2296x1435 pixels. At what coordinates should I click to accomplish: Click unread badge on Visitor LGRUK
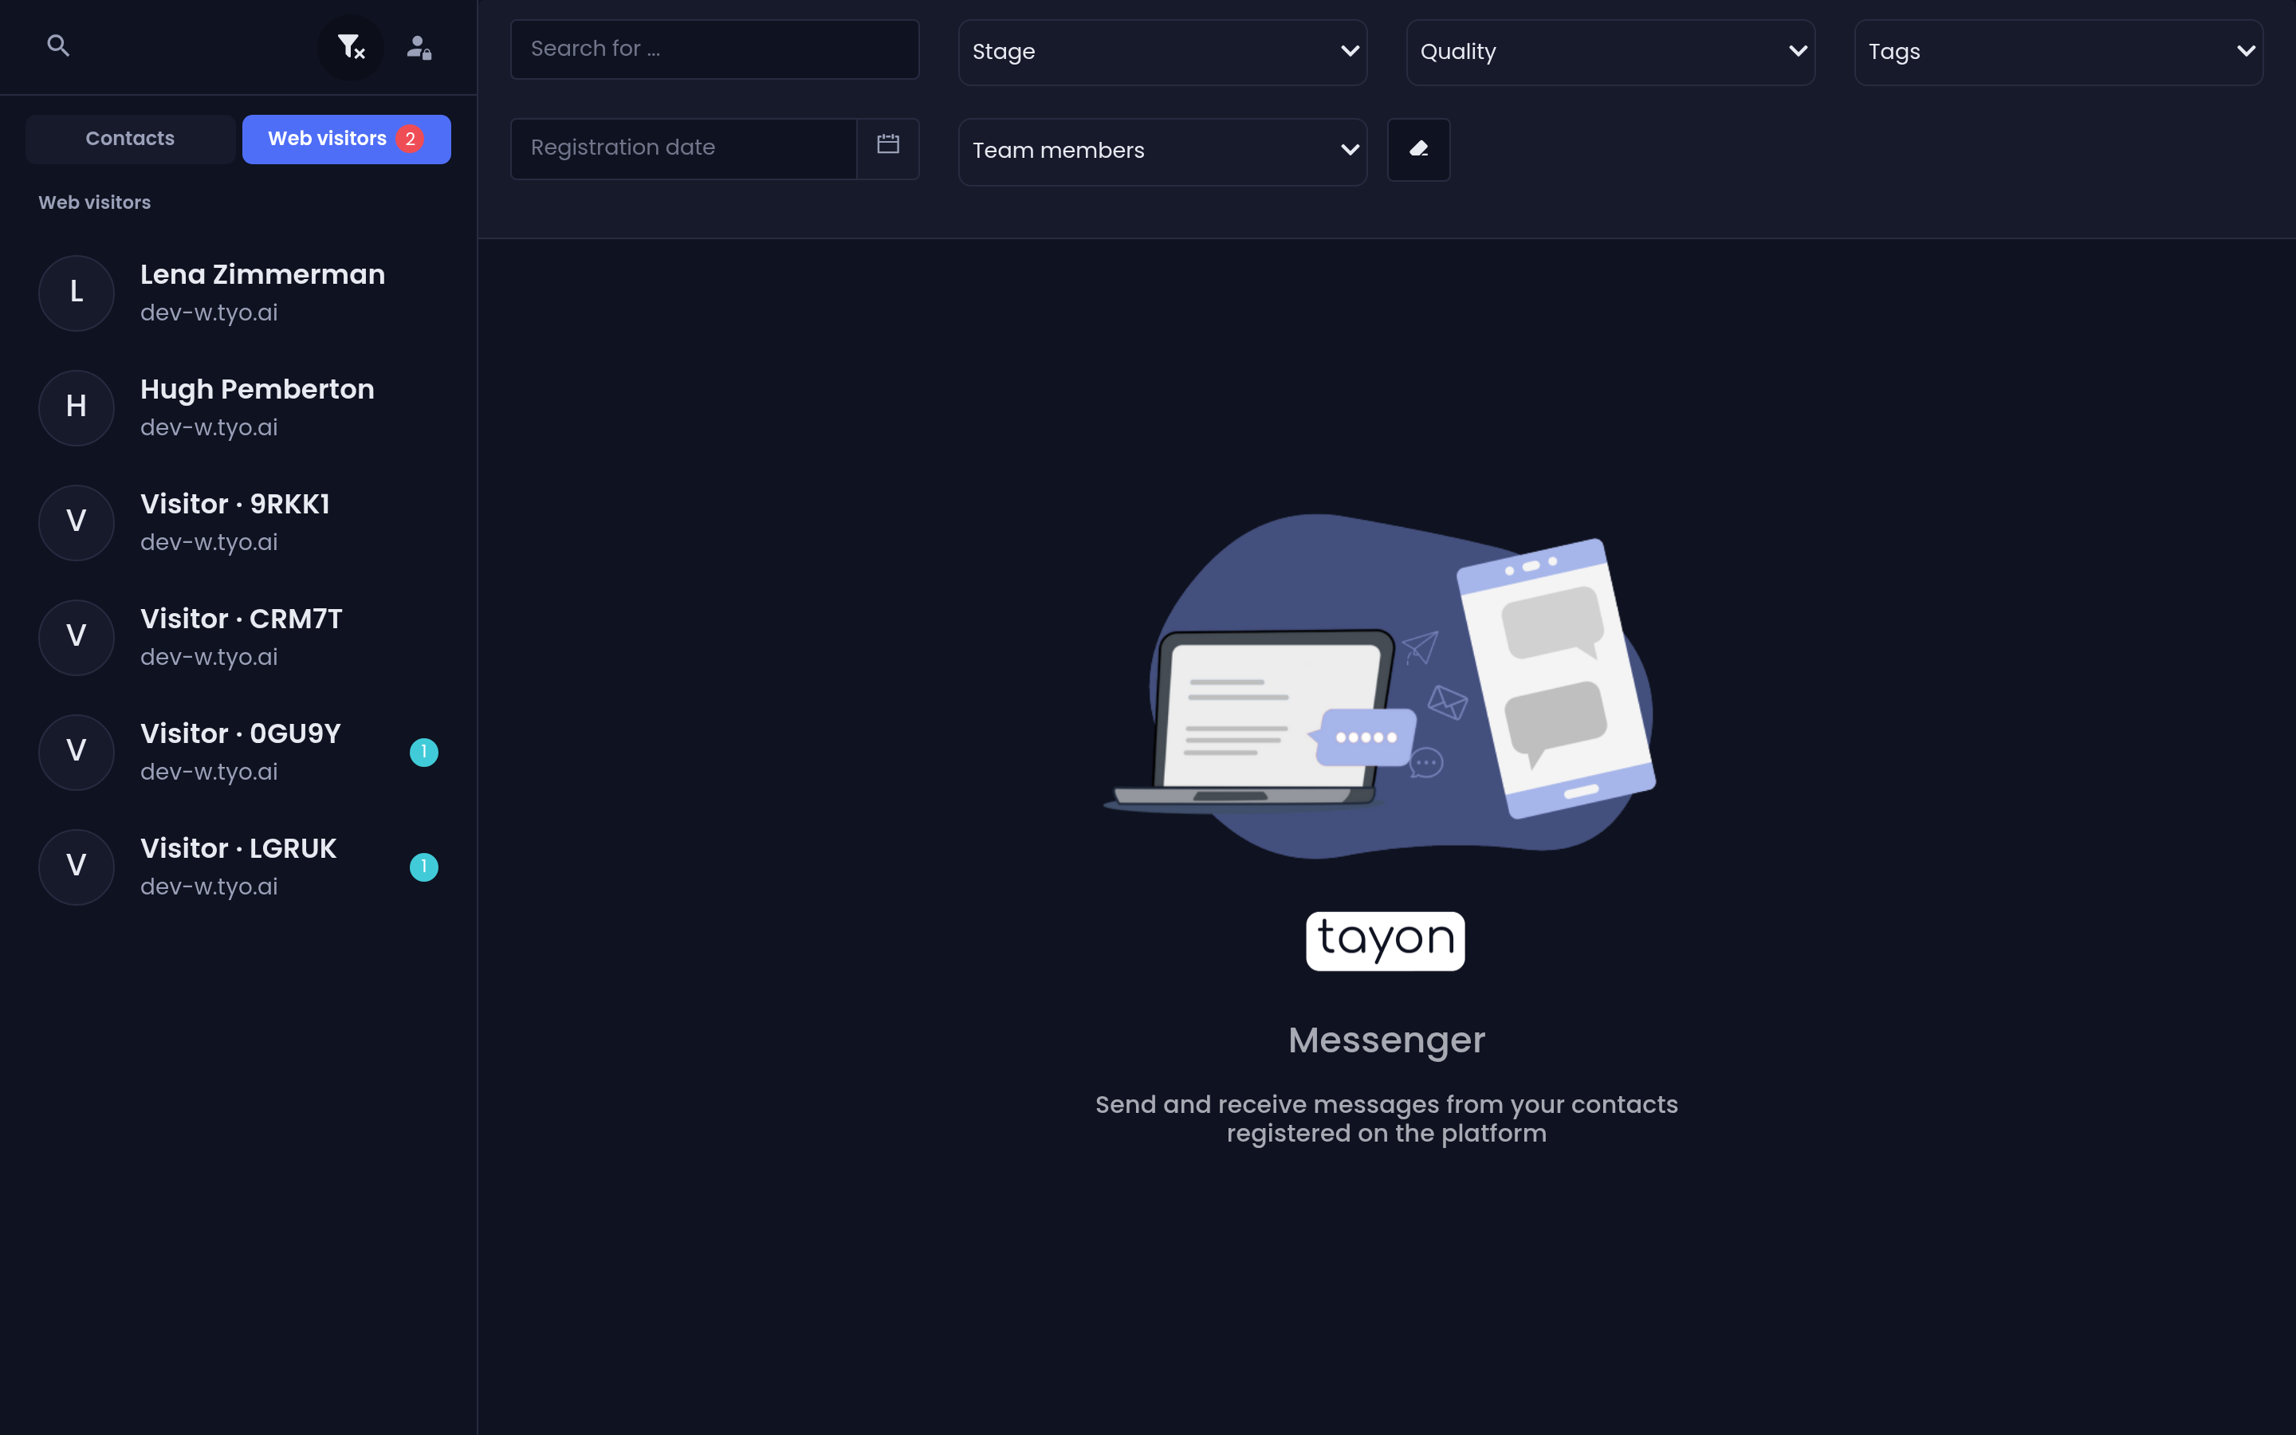click(424, 867)
